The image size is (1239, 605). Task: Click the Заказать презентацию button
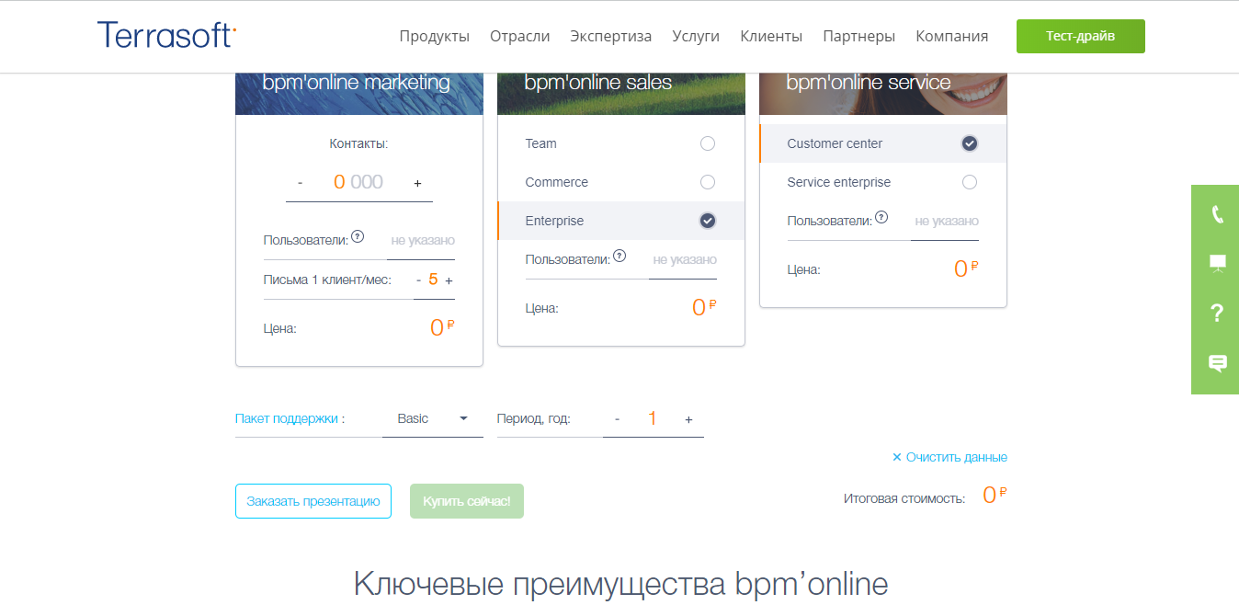313,501
